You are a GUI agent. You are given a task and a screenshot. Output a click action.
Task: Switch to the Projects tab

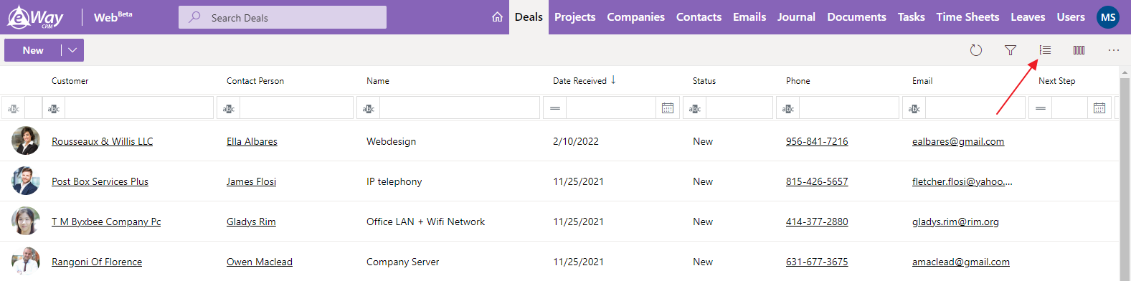click(x=574, y=17)
